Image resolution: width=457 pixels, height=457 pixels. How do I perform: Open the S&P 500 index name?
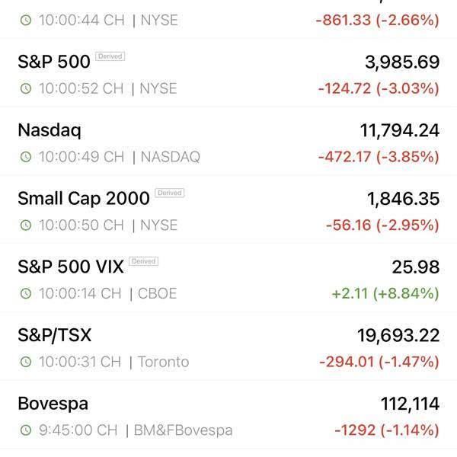coord(54,62)
